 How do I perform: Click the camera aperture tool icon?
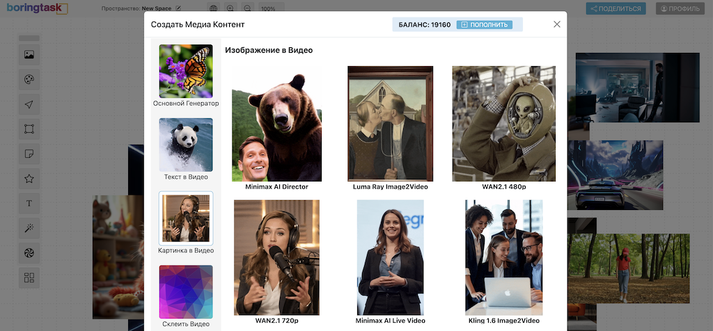[x=29, y=253]
